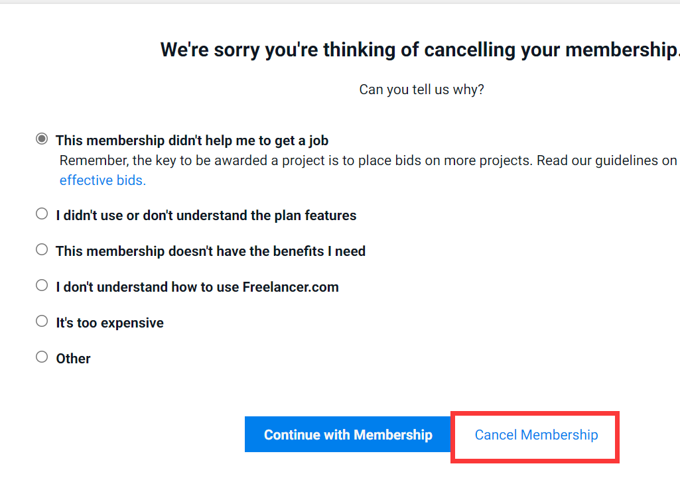Screen dimensions: 680x478
Task: Select the "It's too expensive" radio button
Action: coord(42,321)
